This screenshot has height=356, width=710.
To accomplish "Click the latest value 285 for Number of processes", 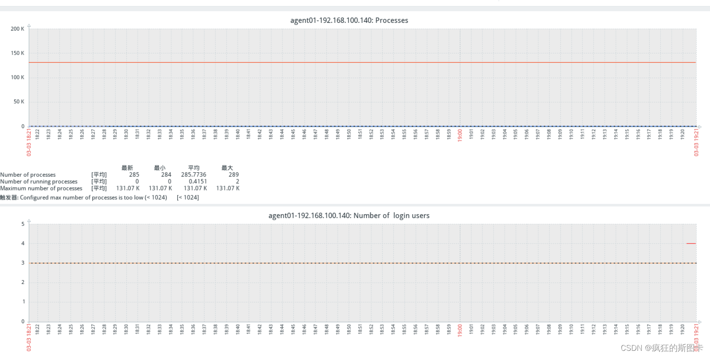I will 134,175.
